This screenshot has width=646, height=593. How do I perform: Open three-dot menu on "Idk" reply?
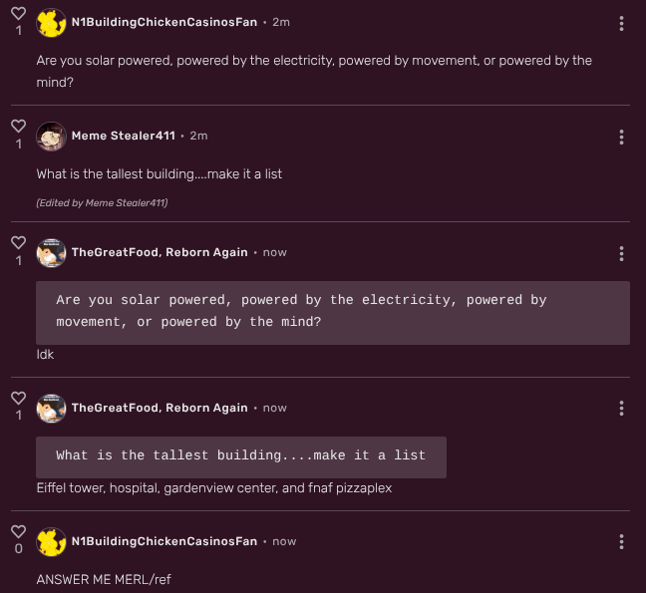pos(621,253)
